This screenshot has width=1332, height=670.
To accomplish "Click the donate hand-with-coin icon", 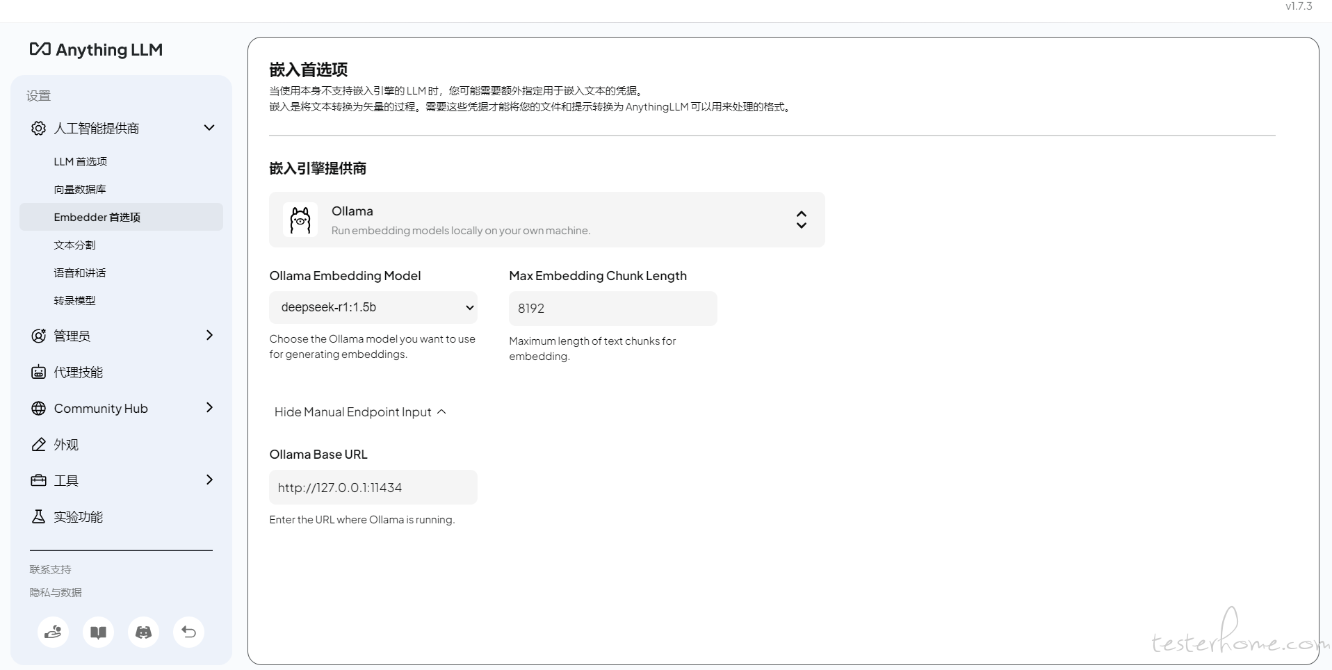I will click(x=53, y=632).
